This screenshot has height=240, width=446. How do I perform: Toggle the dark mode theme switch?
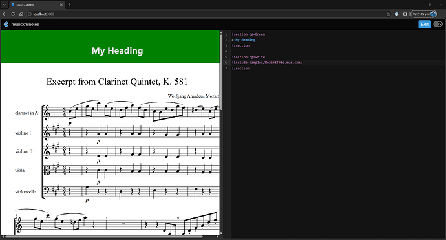[x=438, y=24]
